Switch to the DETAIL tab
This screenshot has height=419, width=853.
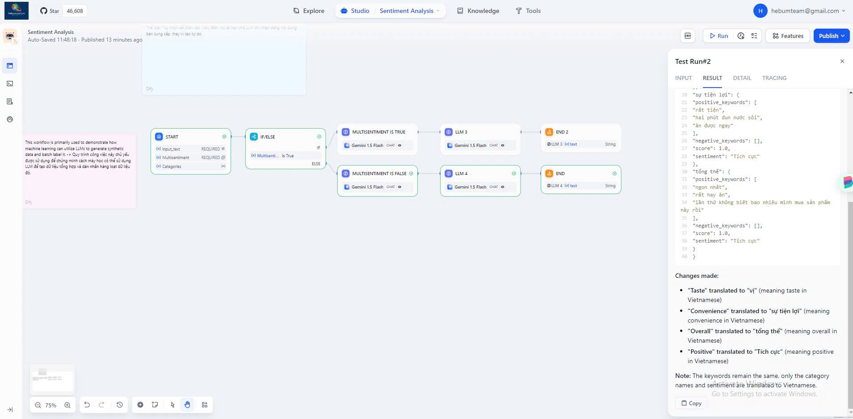pyautogui.click(x=742, y=78)
